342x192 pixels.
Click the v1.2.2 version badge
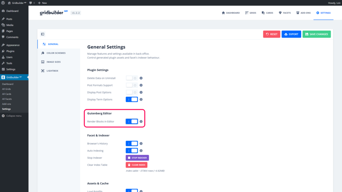click(76, 13)
